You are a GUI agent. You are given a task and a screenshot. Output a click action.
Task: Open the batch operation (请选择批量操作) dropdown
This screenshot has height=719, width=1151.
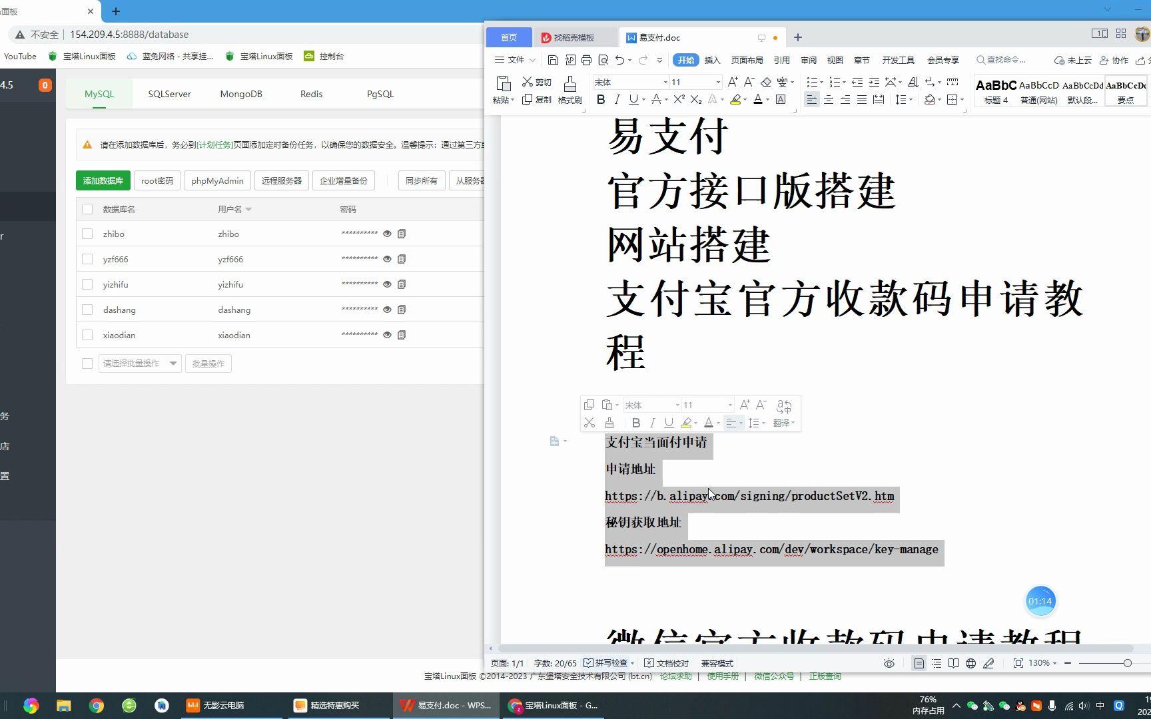[140, 363]
